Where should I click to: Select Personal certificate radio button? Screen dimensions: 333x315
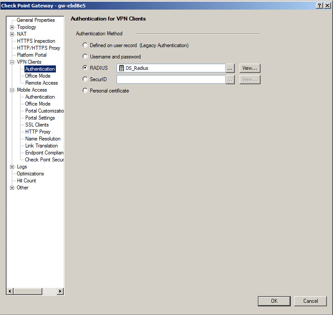[x=85, y=90]
